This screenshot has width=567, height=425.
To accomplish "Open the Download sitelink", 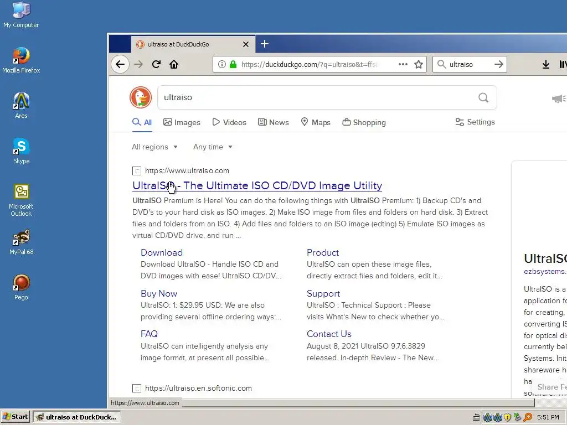I will [161, 252].
